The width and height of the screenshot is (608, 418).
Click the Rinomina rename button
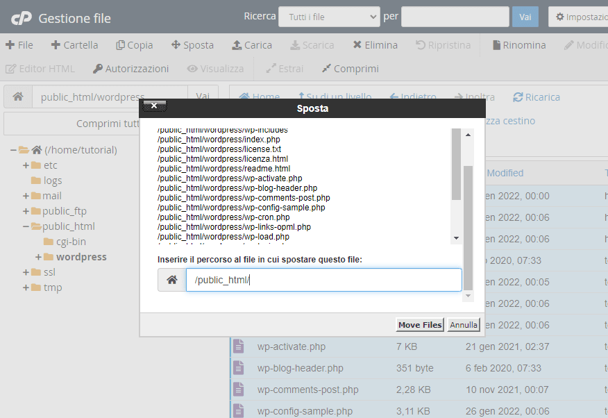(x=519, y=45)
